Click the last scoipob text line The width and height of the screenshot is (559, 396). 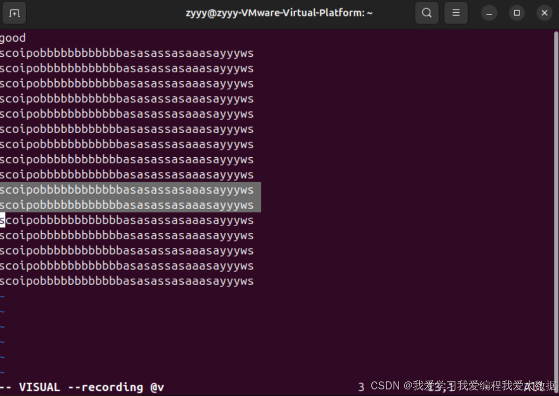point(126,281)
